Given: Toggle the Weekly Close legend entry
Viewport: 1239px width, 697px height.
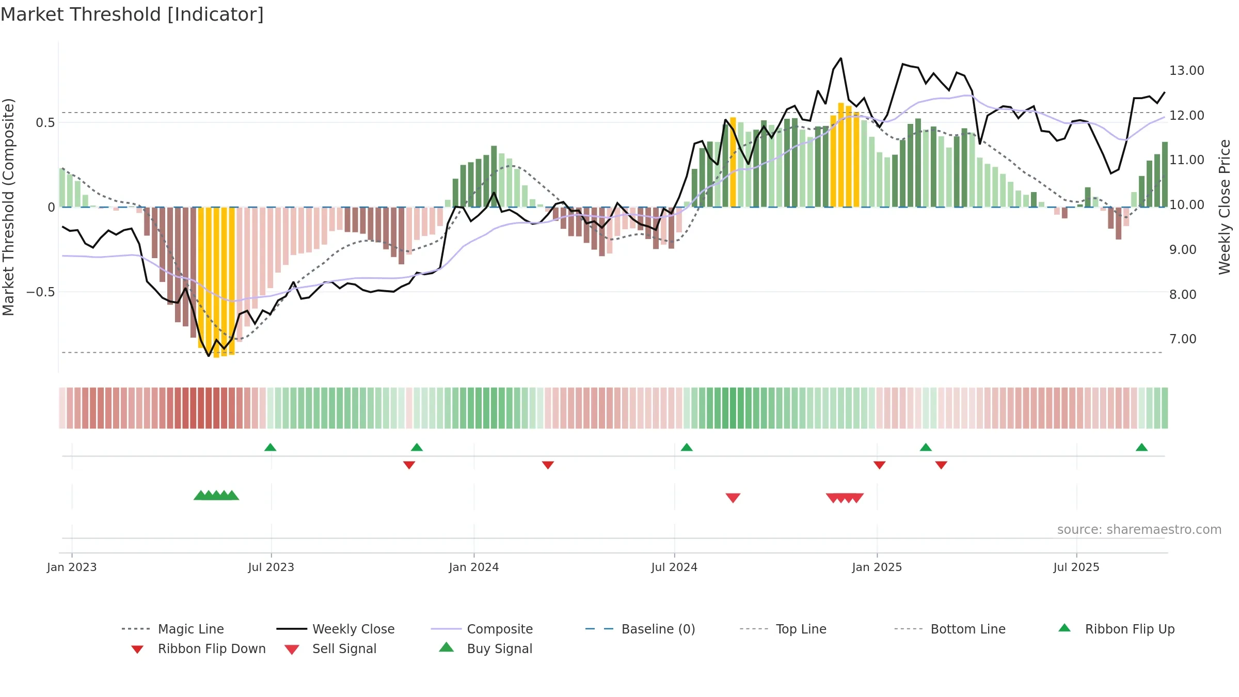Looking at the screenshot, I should 335,629.
